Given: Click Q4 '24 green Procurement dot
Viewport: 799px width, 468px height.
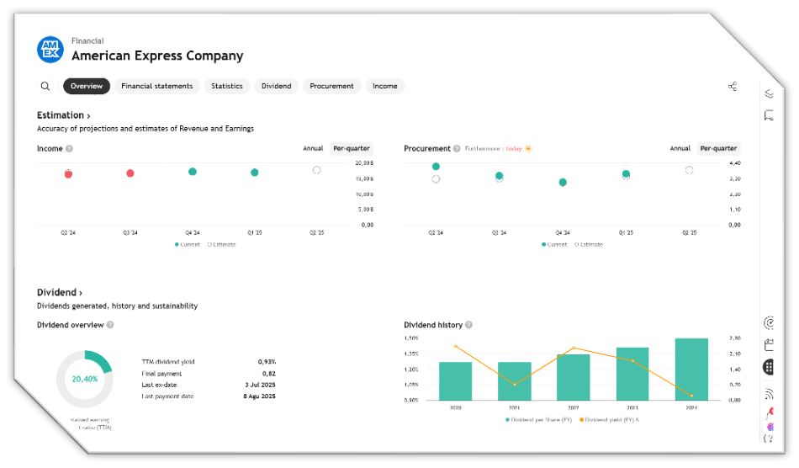Looking at the screenshot, I should [563, 182].
